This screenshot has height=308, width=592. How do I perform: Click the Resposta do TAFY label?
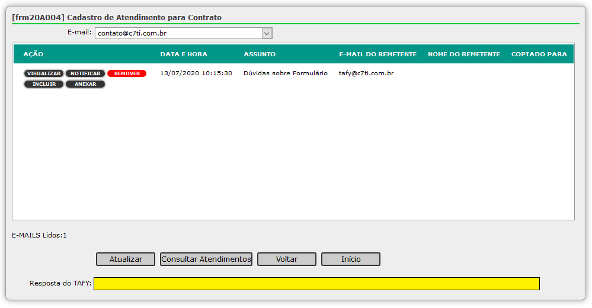(60, 283)
